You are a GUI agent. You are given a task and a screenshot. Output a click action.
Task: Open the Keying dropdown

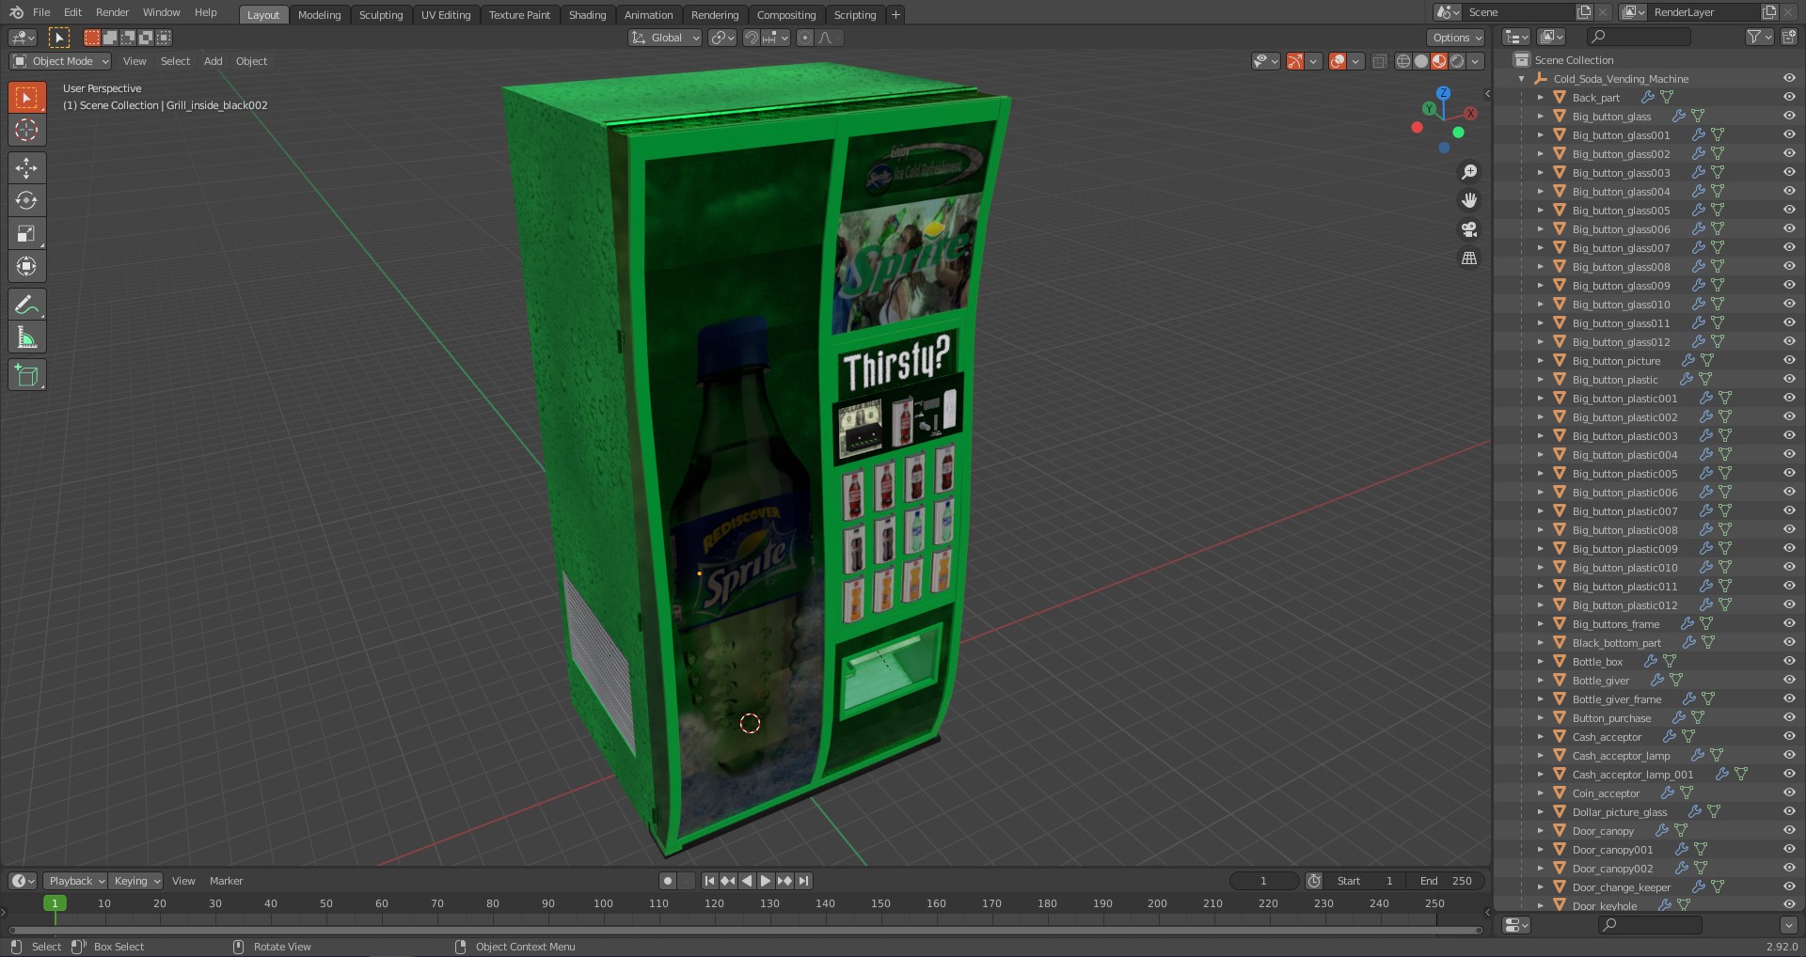point(135,881)
